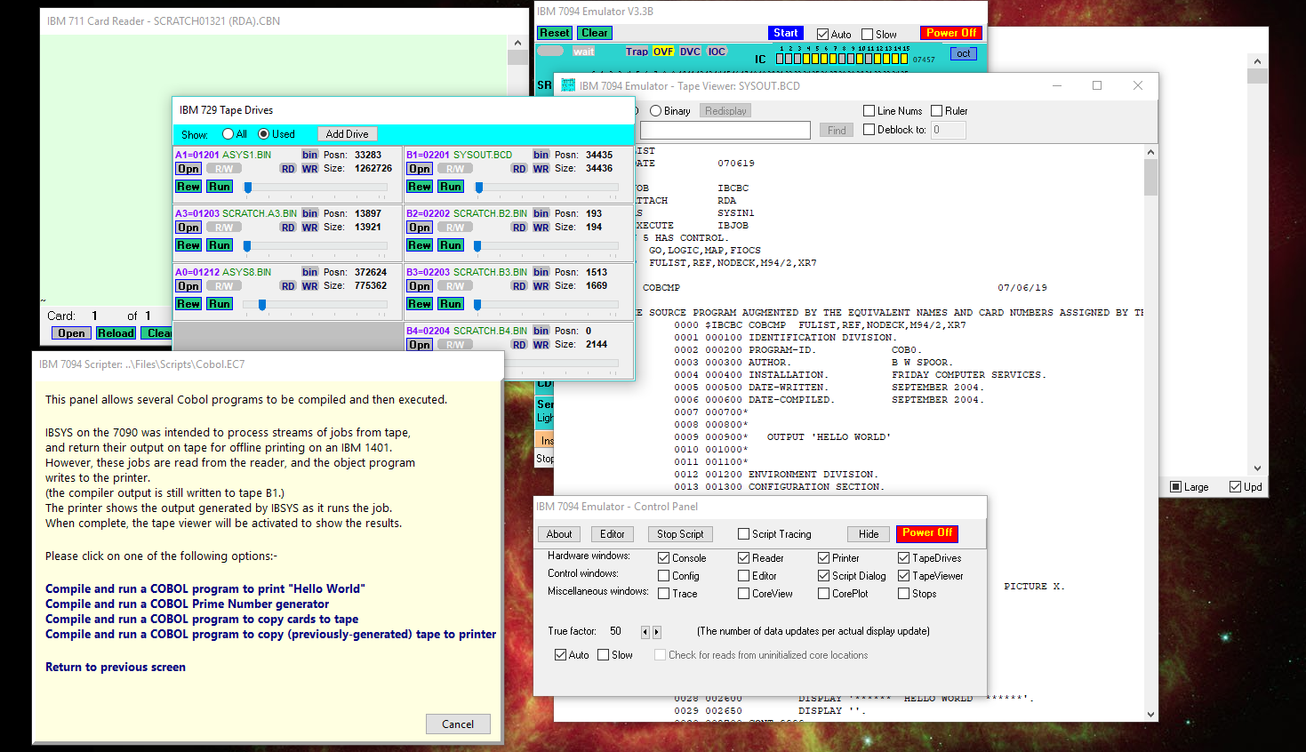This screenshot has width=1306, height=752.
Task: Rewind tape drive B1 SYSOUT.BCD
Action: 420,187
